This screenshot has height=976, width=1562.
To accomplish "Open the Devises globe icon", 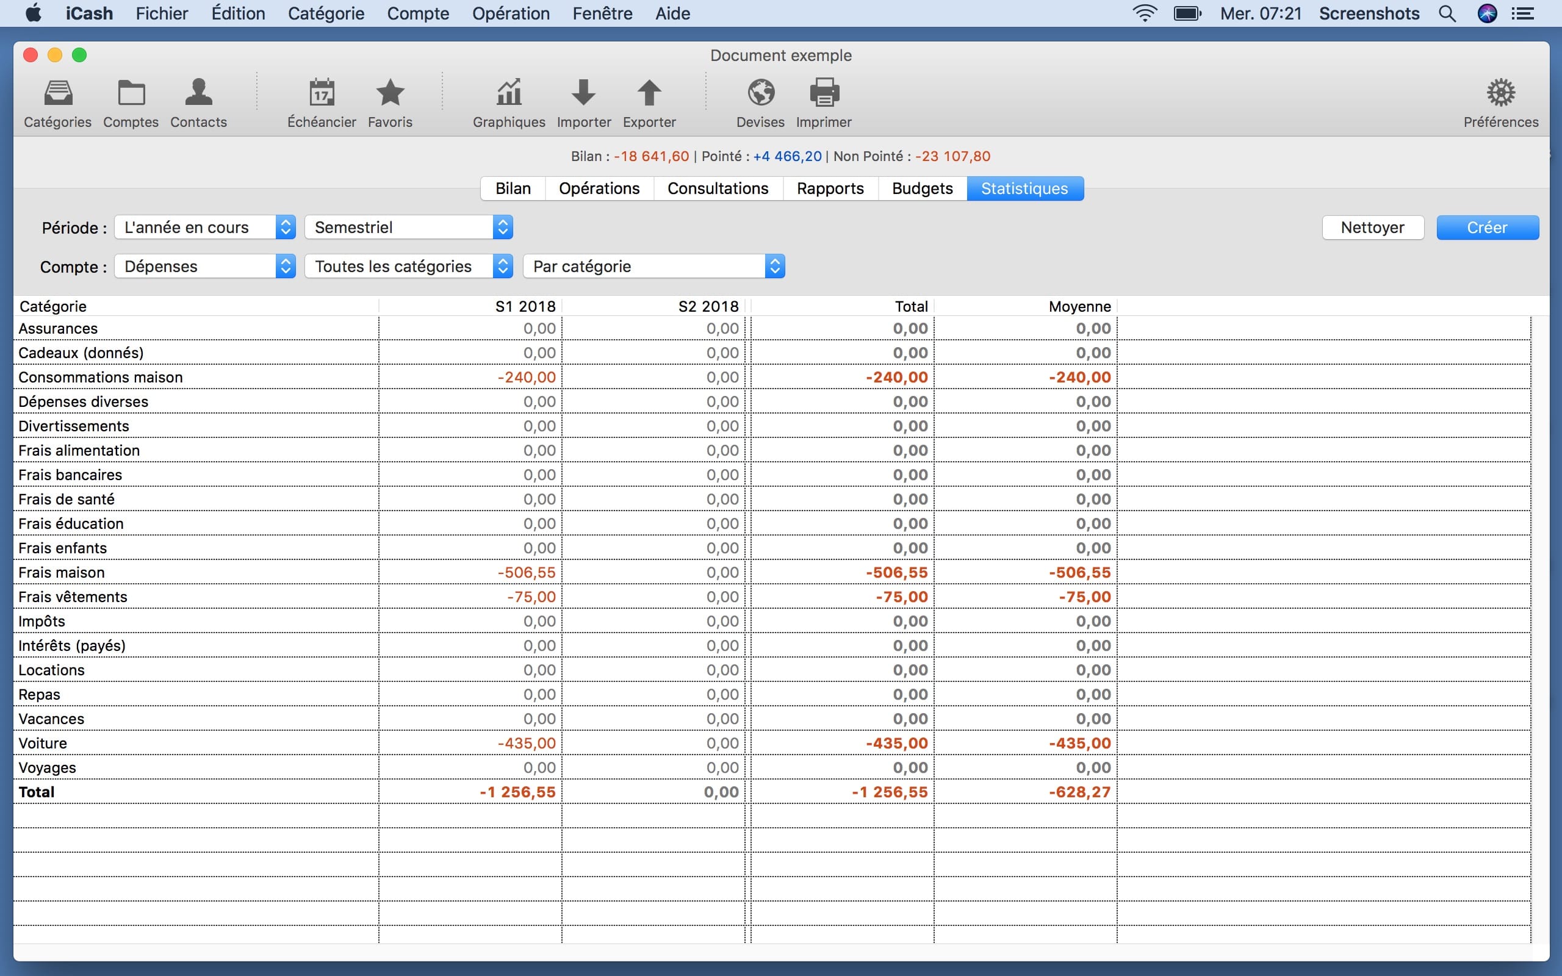I will coord(760,93).
